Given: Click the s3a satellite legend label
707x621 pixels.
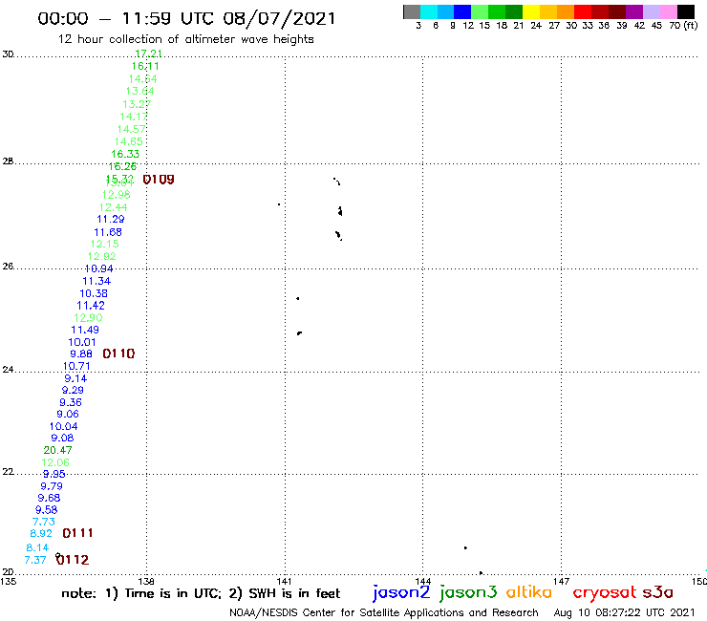Looking at the screenshot, I should pyautogui.click(x=658, y=592).
